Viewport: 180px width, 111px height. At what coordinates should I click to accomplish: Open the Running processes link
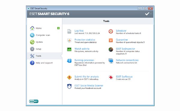[x=84, y=60]
